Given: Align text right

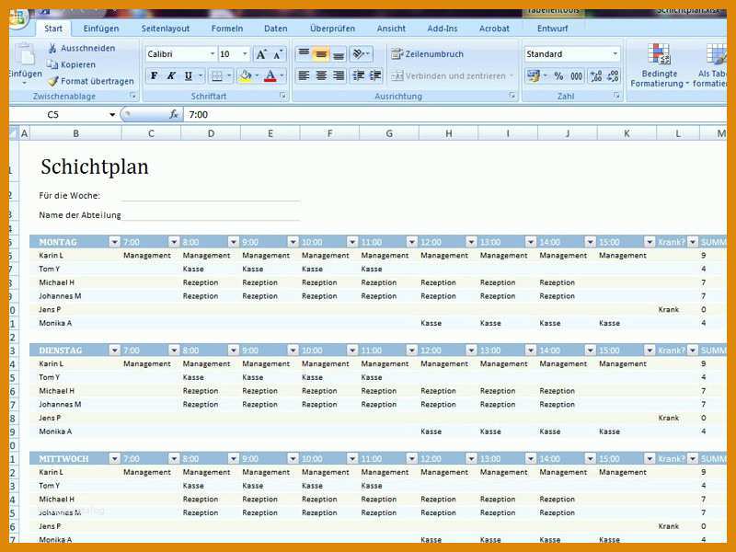Looking at the screenshot, I should 339,75.
